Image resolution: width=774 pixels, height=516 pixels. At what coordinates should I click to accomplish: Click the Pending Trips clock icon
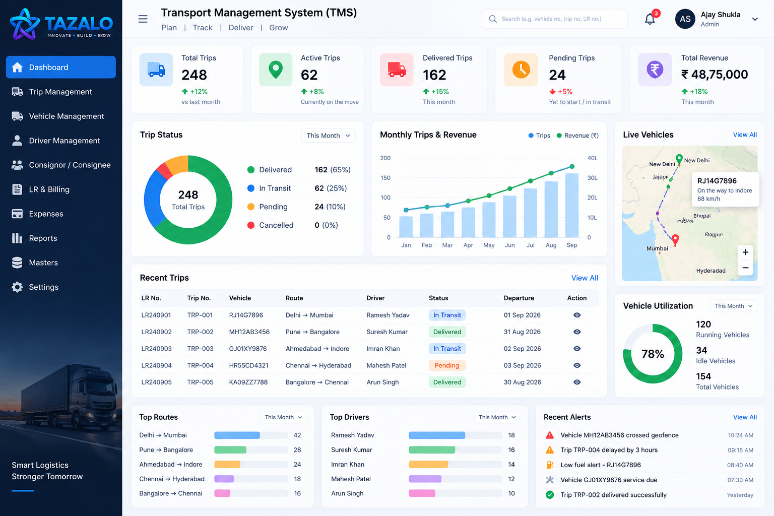pyautogui.click(x=521, y=70)
